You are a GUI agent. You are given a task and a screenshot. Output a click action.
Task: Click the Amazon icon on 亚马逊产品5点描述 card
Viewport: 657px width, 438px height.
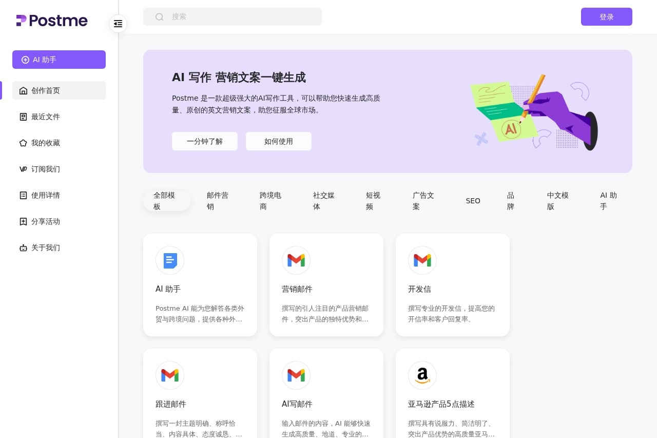pos(422,375)
